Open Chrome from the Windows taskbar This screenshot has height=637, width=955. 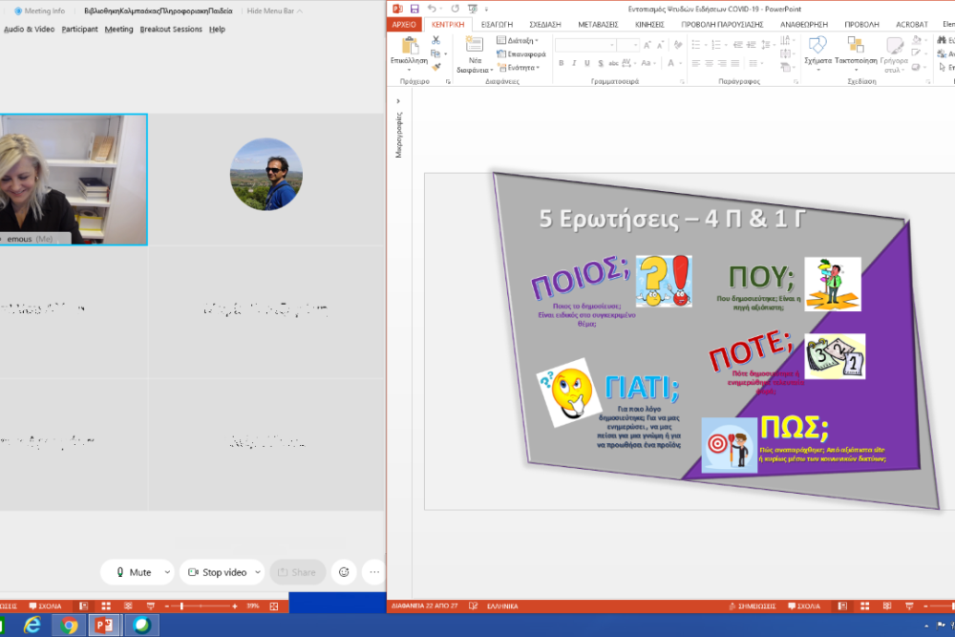(x=68, y=625)
